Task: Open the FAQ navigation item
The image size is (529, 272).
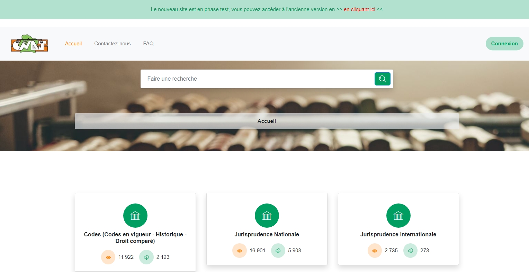Action: pyautogui.click(x=148, y=44)
